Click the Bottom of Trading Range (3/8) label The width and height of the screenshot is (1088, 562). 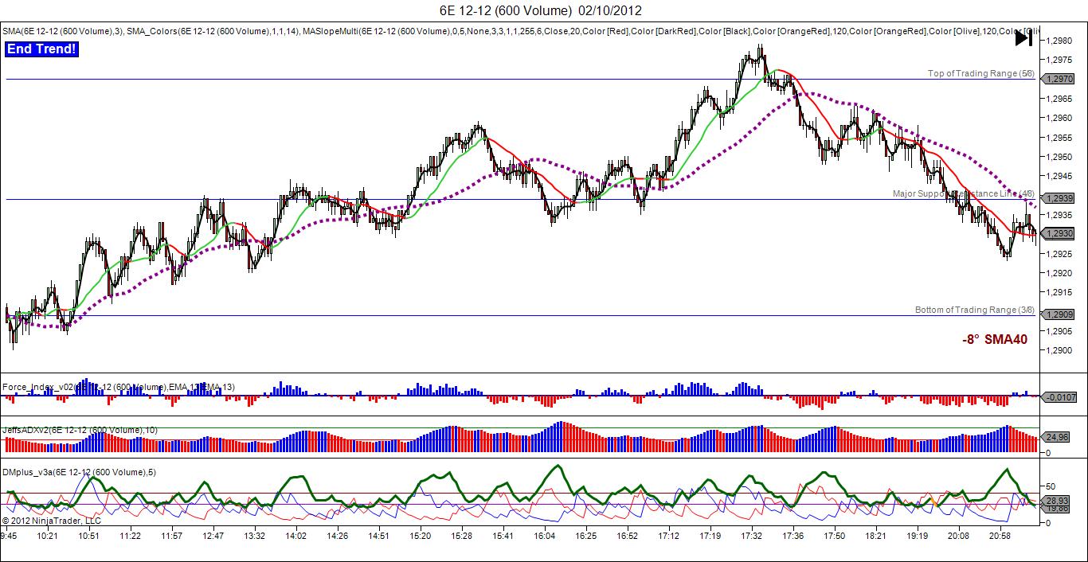(x=975, y=310)
